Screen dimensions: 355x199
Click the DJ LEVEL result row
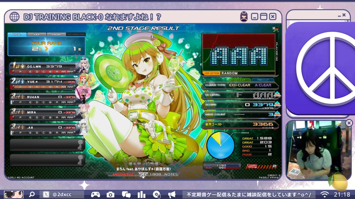click(x=240, y=95)
